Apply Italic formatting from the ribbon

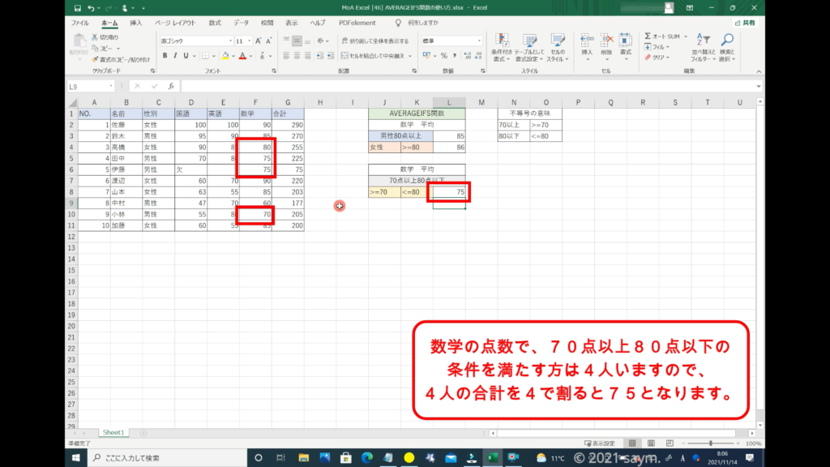click(x=175, y=56)
